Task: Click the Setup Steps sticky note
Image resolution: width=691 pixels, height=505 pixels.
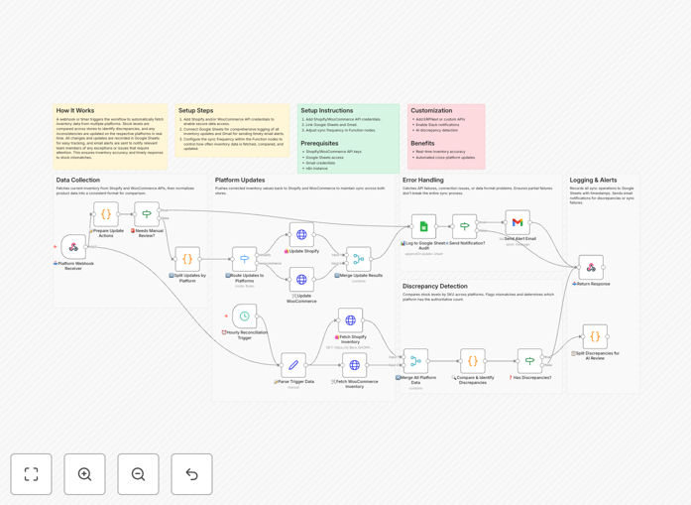Action: tap(232, 131)
